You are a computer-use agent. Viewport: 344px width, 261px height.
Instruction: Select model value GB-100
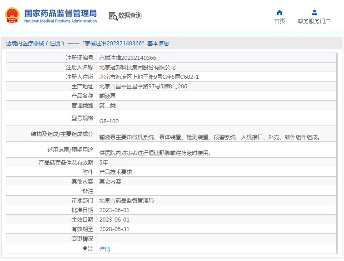109,121
